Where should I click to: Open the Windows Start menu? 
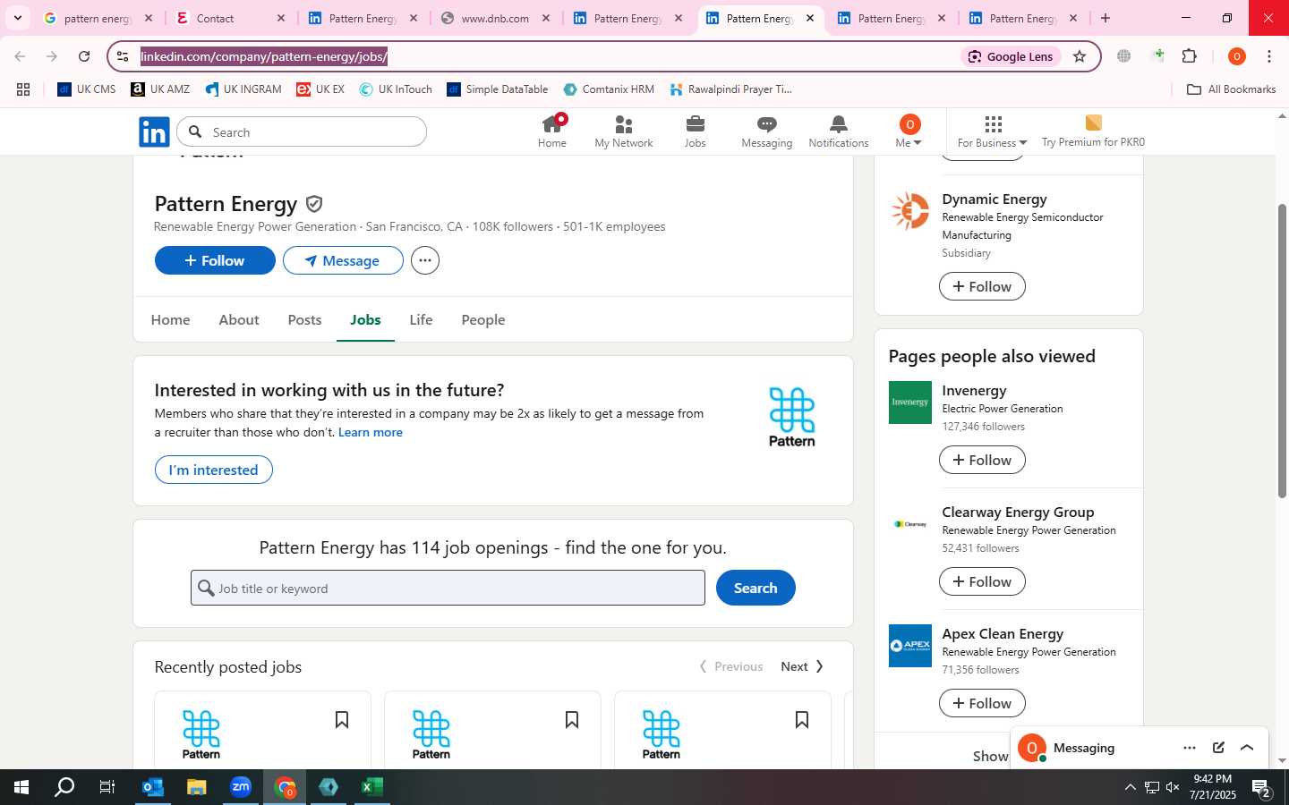[x=21, y=787]
